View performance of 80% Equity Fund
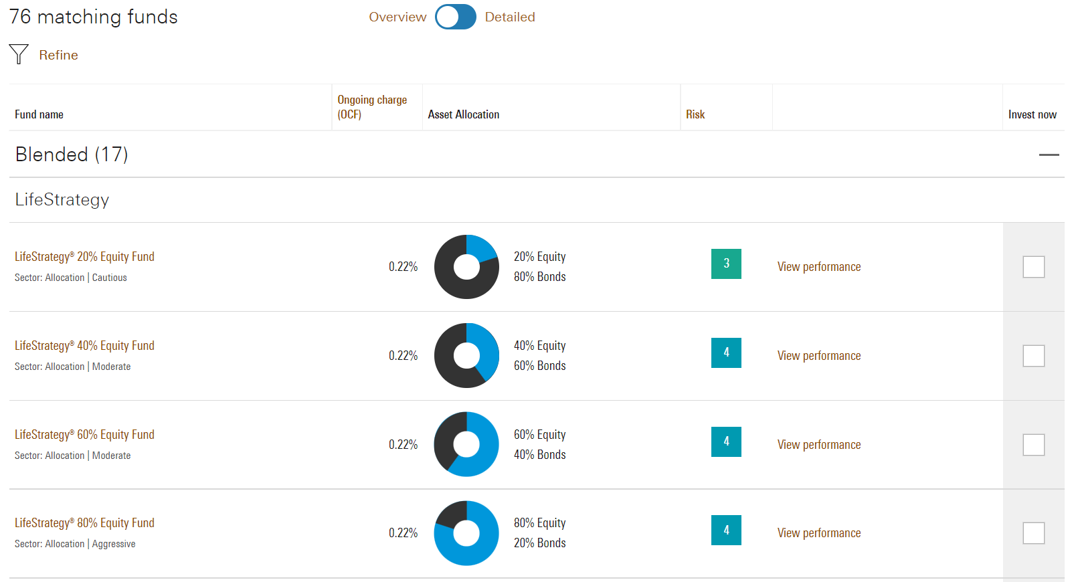Image resolution: width=1072 pixels, height=582 pixels. tap(819, 532)
